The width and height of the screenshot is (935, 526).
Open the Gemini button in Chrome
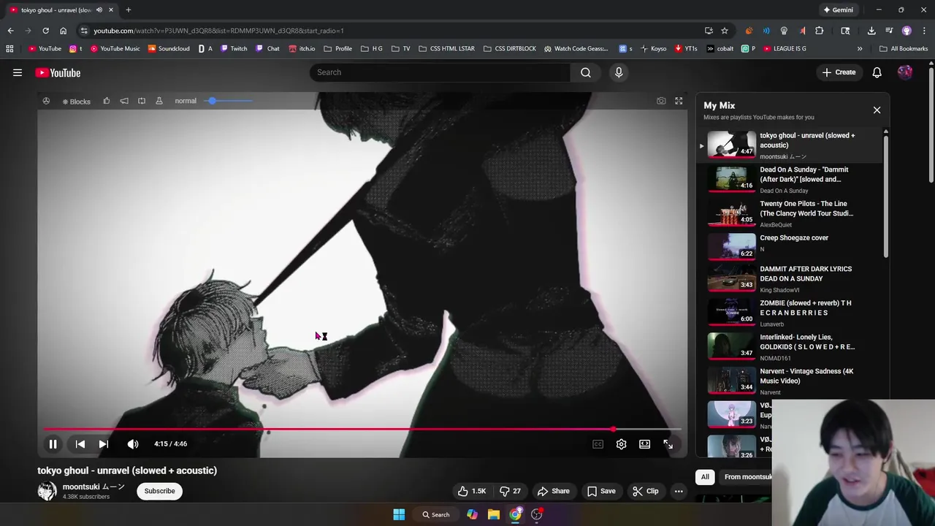pos(839,10)
